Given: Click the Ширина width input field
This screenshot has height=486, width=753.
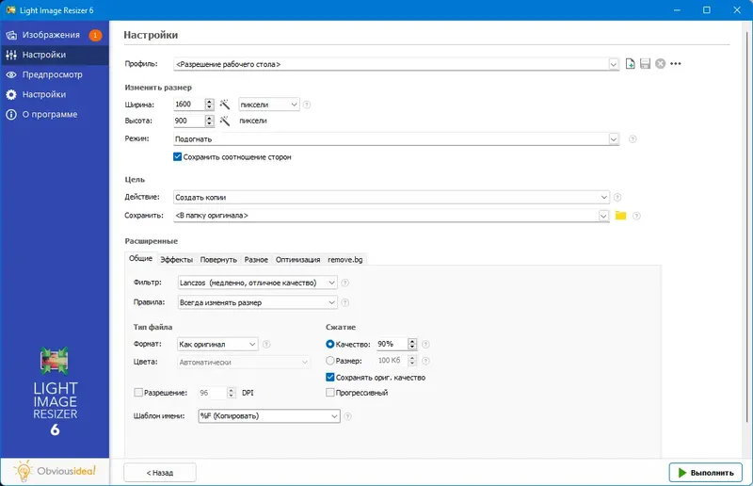Looking at the screenshot, I should coord(189,105).
